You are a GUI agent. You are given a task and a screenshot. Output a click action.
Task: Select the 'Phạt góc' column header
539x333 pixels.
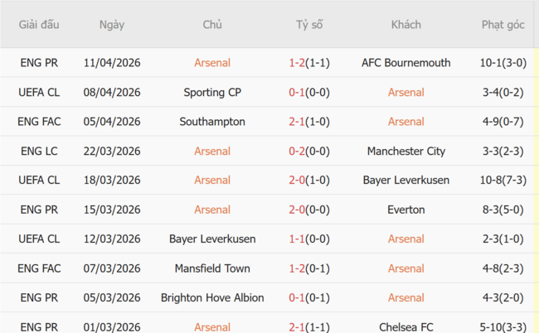coord(503,25)
